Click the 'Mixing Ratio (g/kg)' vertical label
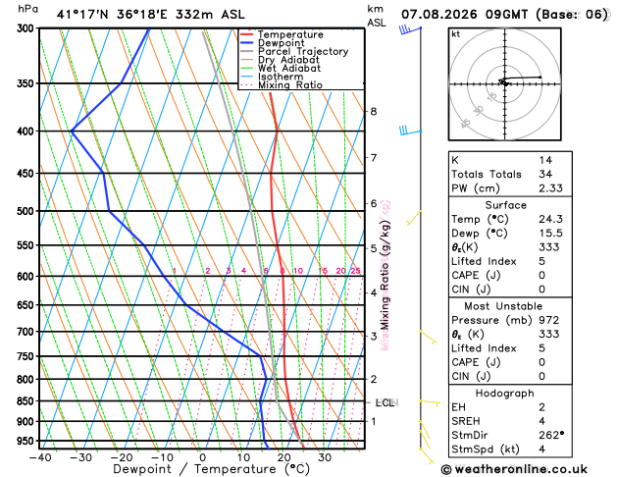The height and width of the screenshot is (477, 617). [x=385, y=275]
